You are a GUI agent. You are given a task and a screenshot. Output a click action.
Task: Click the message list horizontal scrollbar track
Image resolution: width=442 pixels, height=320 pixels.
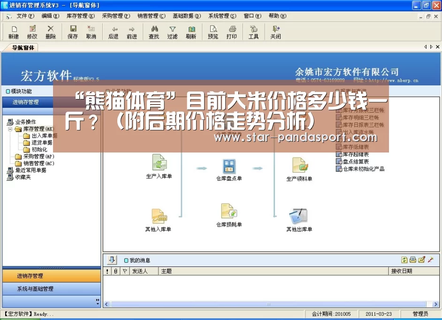269,304
